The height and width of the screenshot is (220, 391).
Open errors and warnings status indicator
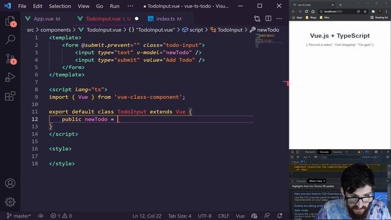61,216
